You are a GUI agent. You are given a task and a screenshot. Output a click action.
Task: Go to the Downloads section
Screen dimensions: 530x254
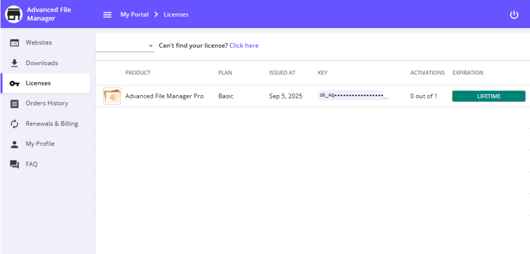pyautogui.click(x=46, y=63)
